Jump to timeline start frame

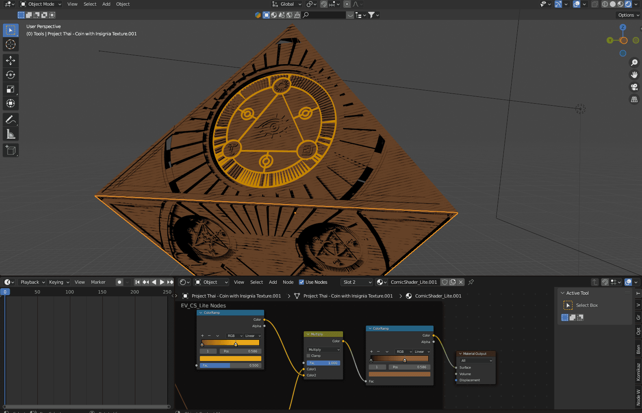pos(137,282)
